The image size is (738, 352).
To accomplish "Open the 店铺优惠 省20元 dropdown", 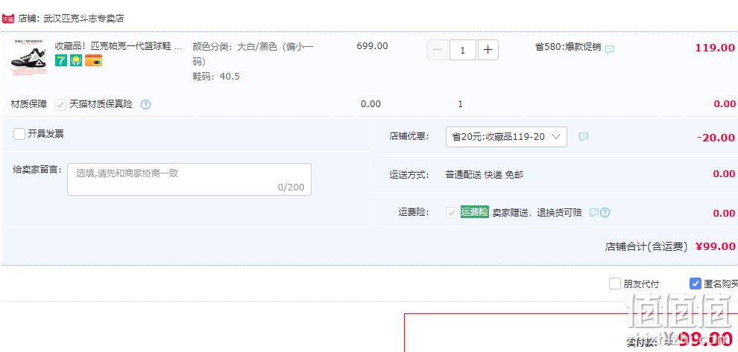I will coord(506,137).
